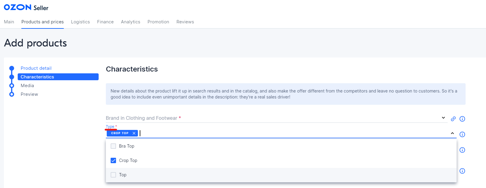
Task: Open the Preview step
Action: [x=29, y=94]
